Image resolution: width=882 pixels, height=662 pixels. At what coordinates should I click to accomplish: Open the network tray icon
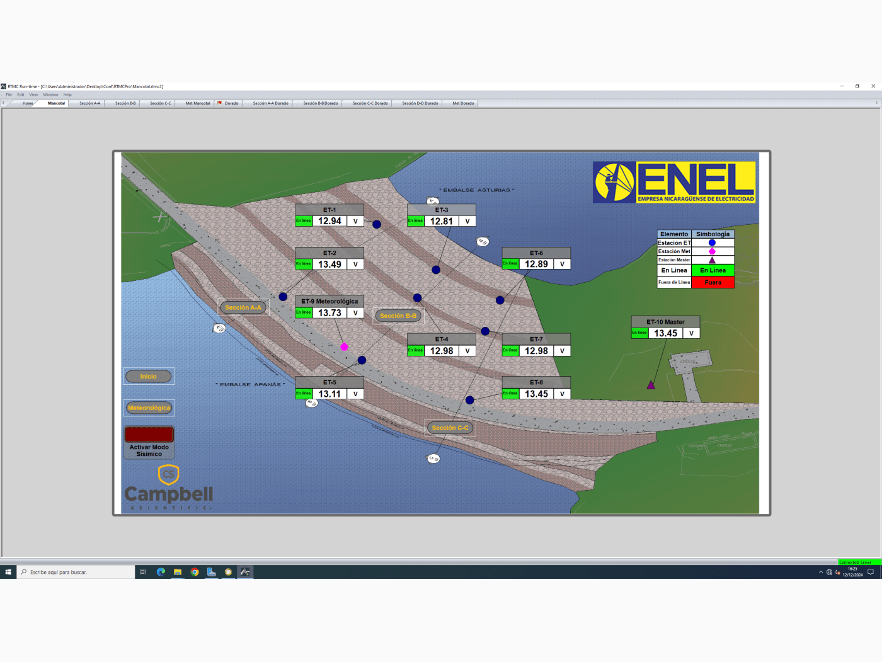click(829, 572)
